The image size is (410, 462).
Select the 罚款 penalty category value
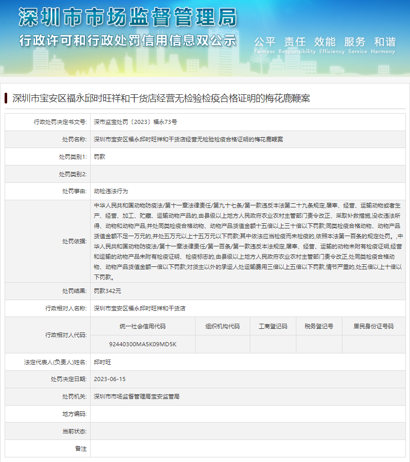tap(99, 157)
